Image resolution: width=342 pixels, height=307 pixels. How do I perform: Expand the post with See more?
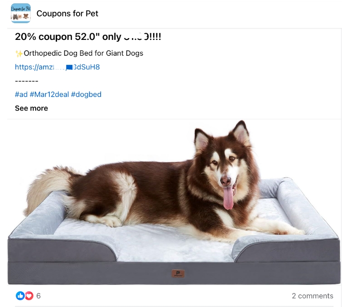[x=31, y=108]
